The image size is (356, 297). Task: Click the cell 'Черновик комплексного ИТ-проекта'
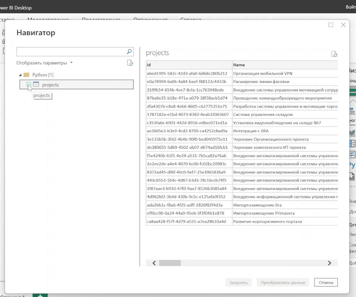coord(285,147)
